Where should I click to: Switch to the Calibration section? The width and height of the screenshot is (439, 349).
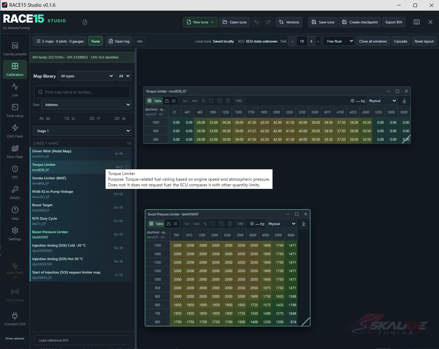point(15,69)
